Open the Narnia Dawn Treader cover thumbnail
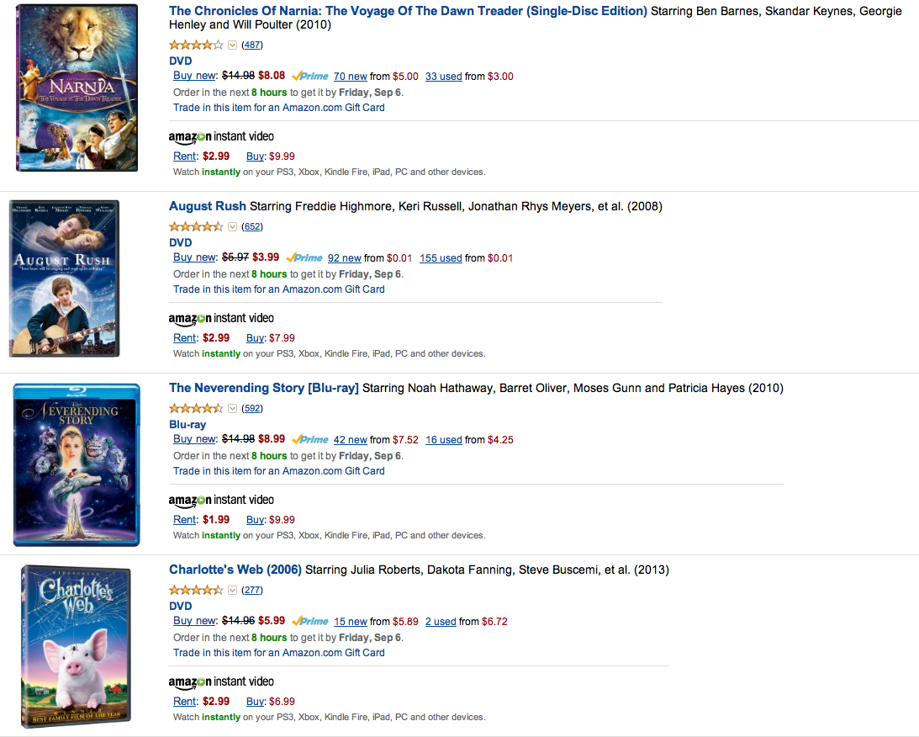919x737 pixels. [77, 87]
